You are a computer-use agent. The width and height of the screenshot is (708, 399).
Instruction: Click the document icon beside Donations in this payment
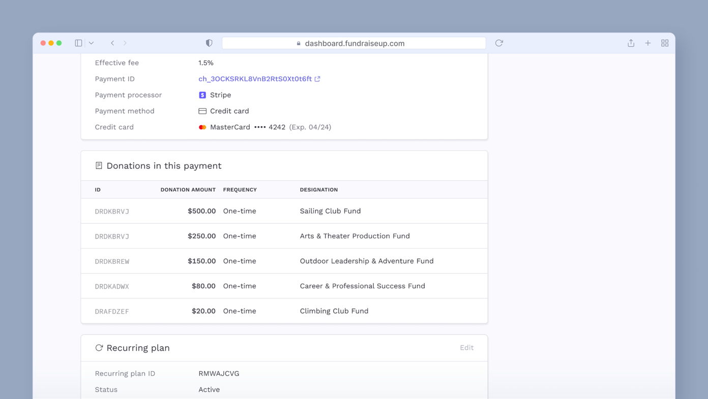coord(98,165)
